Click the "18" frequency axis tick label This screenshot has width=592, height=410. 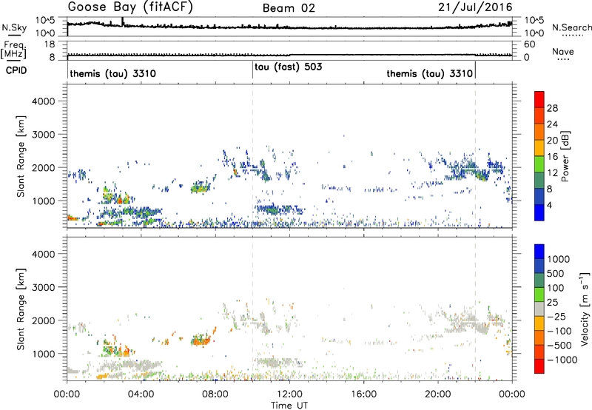click(50, 44)
